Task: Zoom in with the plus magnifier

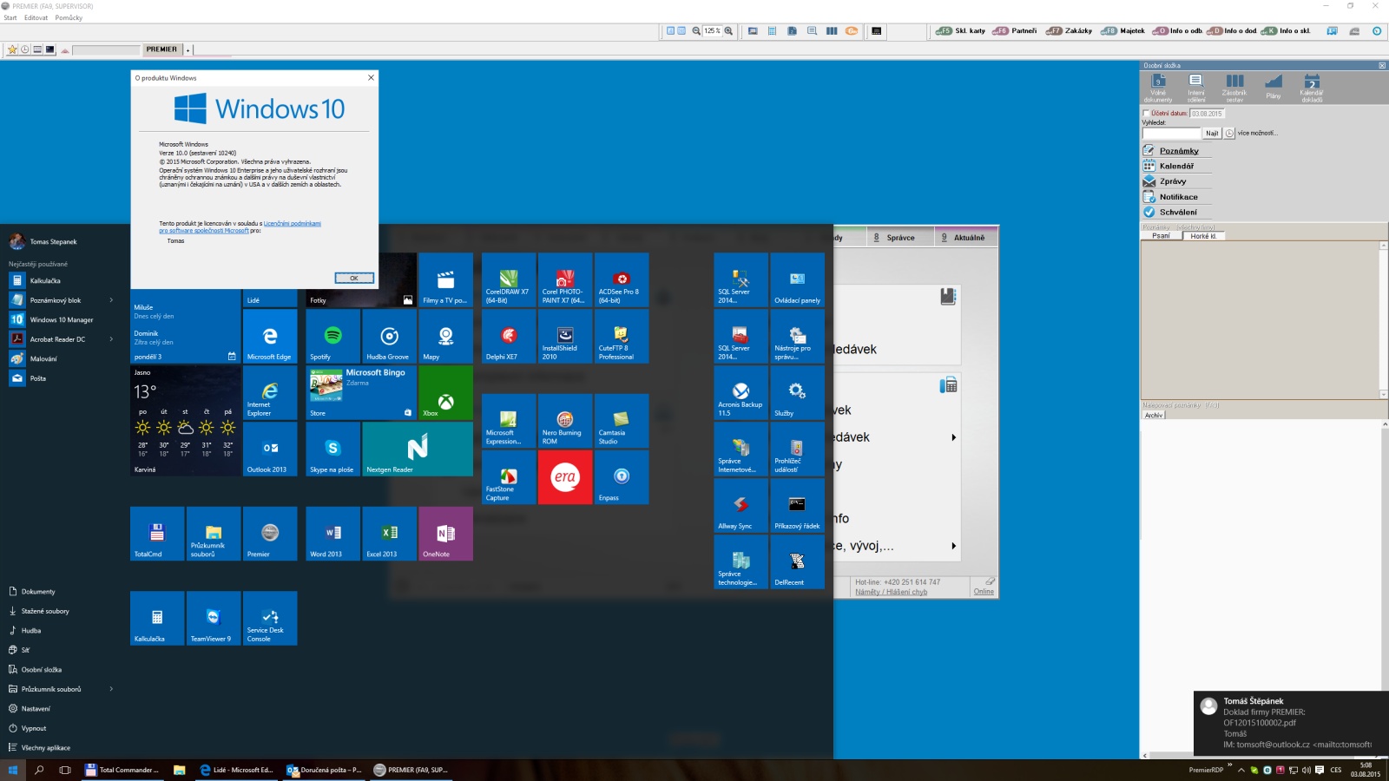Action: pyautogui.click(x=728, y=30)
